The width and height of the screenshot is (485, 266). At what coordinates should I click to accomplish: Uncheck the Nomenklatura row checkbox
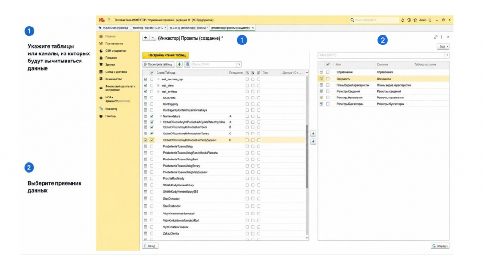coord(152,116)
